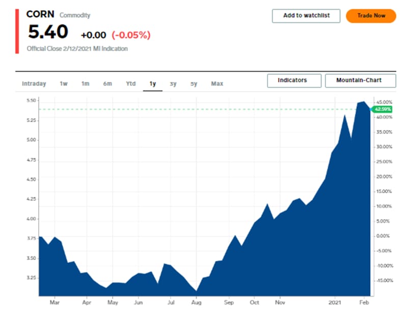This screenshot has height=319, width=406.
Task: Show the 6m chart range
Action: pyautogui.click(x=107, y=84)
